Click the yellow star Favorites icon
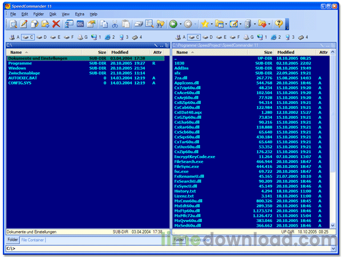The image size is (342, 257). [x=205, y=24]
